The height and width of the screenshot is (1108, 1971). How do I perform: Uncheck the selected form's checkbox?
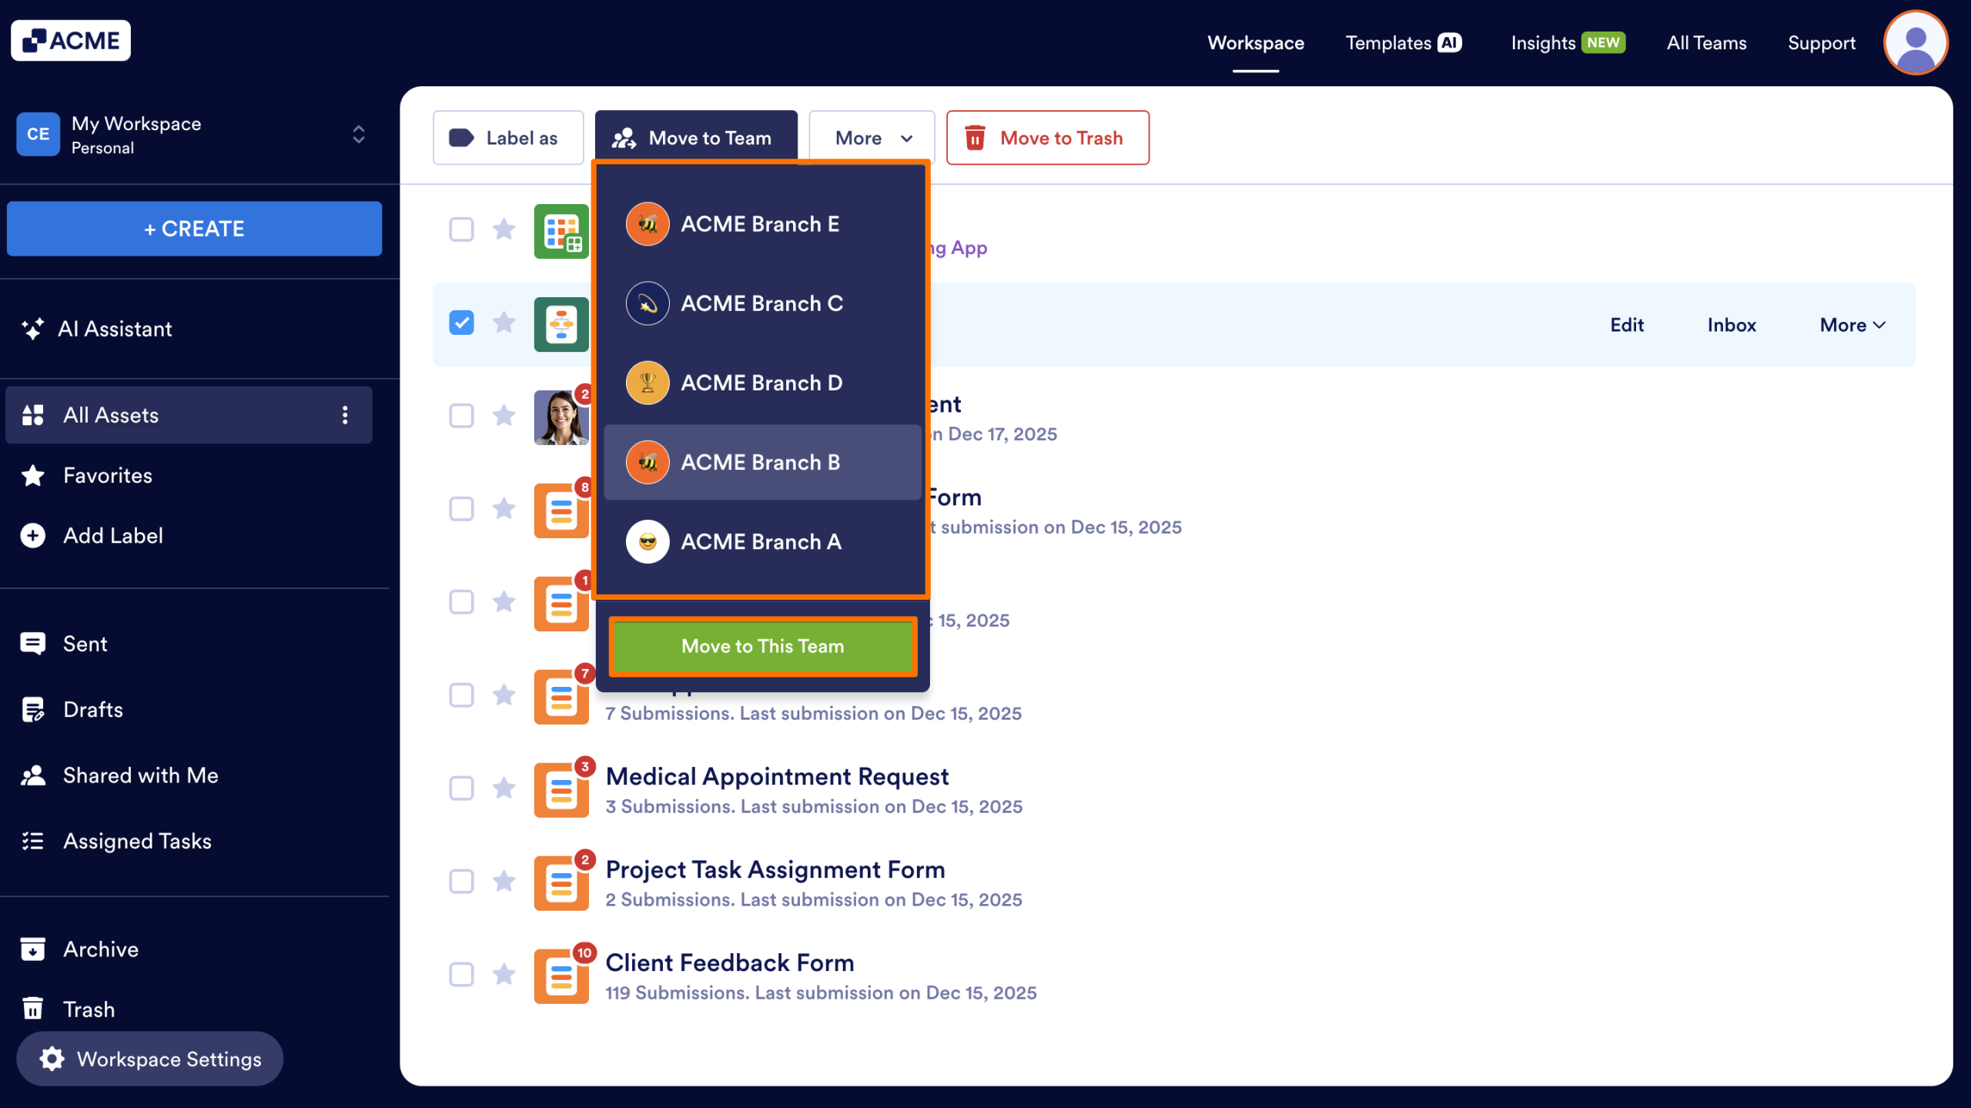click(461, 323)
